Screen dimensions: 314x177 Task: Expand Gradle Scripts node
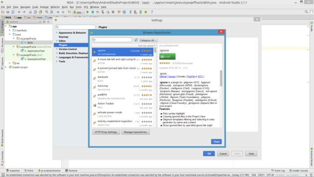pyautogui.click(x=6, y=67)
